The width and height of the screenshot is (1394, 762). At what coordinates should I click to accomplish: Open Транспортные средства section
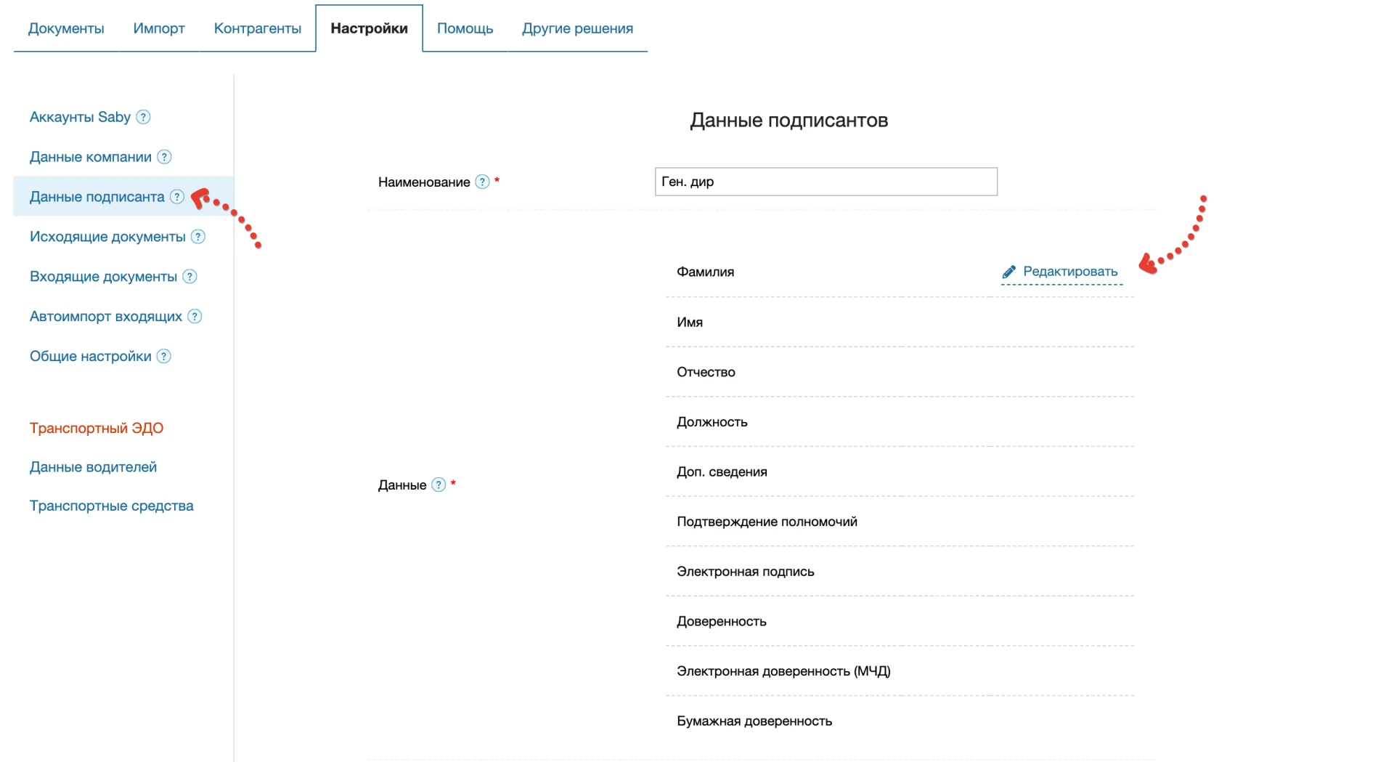[x=112, y=506]
